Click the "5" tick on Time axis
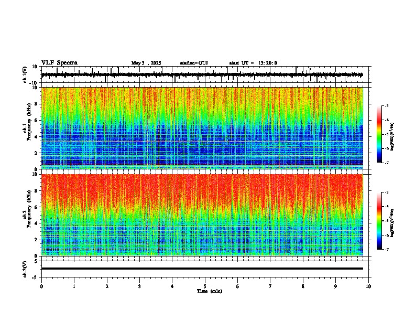This screenshot has width=415, height=321. [x=205, y=286]
